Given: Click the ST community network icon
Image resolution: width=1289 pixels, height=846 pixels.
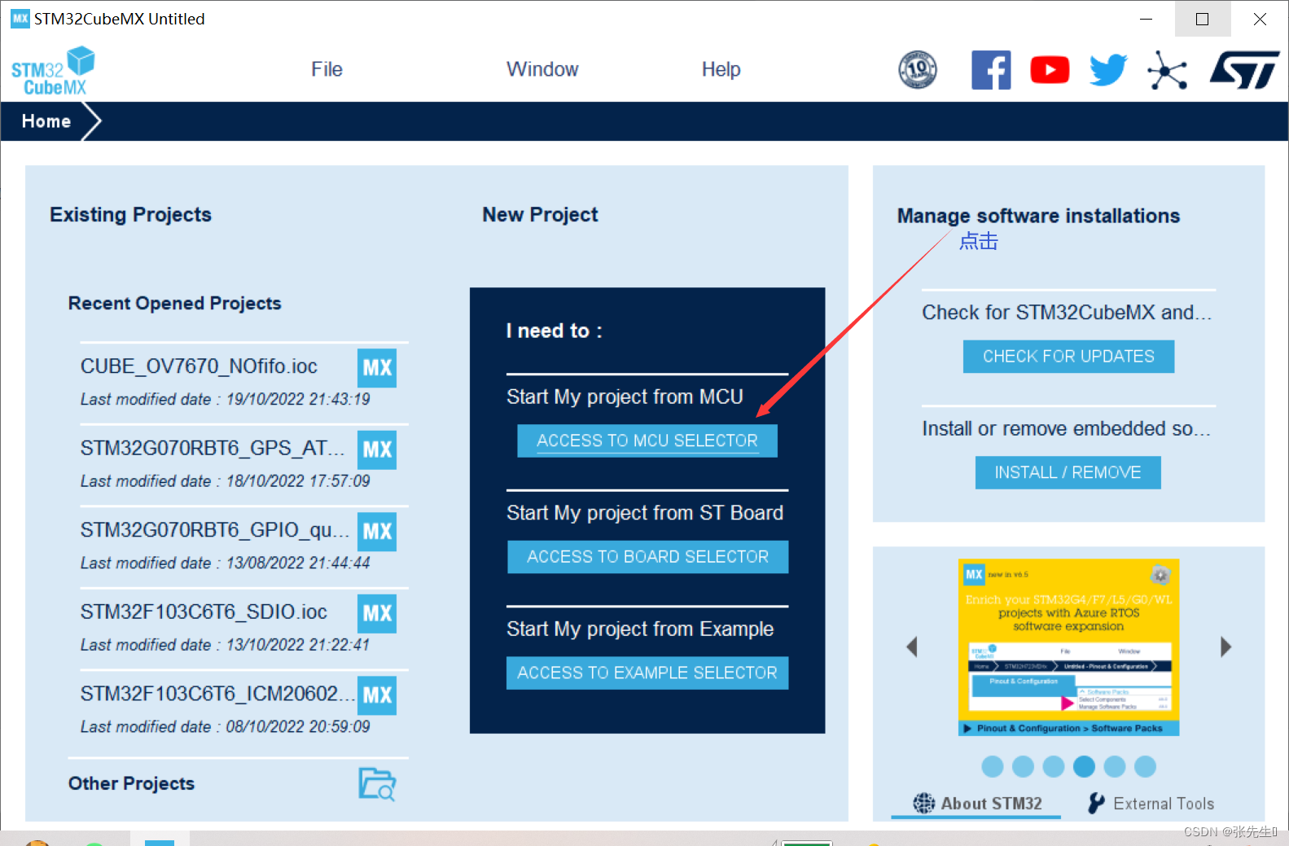Looking at the screenshot, I should pyautogui.click(x=1167, y=70).
